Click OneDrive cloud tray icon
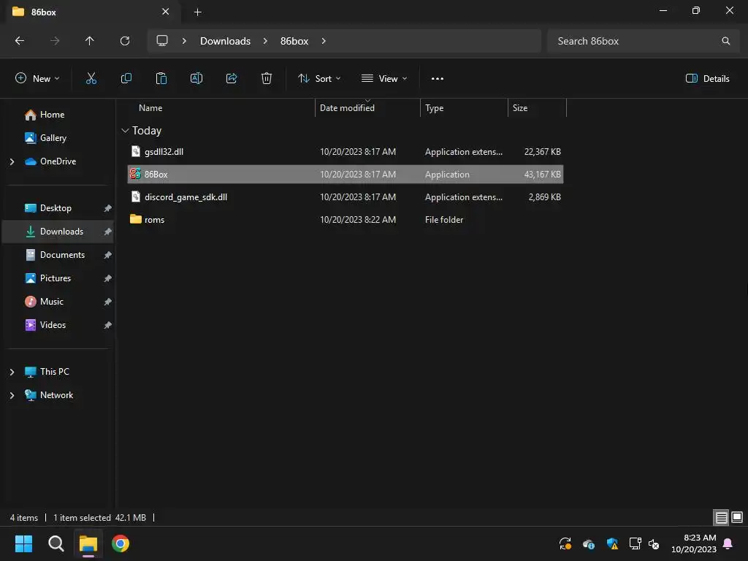Image resolution: width=748 pixels, height=561 pixels. coord(589,543)
